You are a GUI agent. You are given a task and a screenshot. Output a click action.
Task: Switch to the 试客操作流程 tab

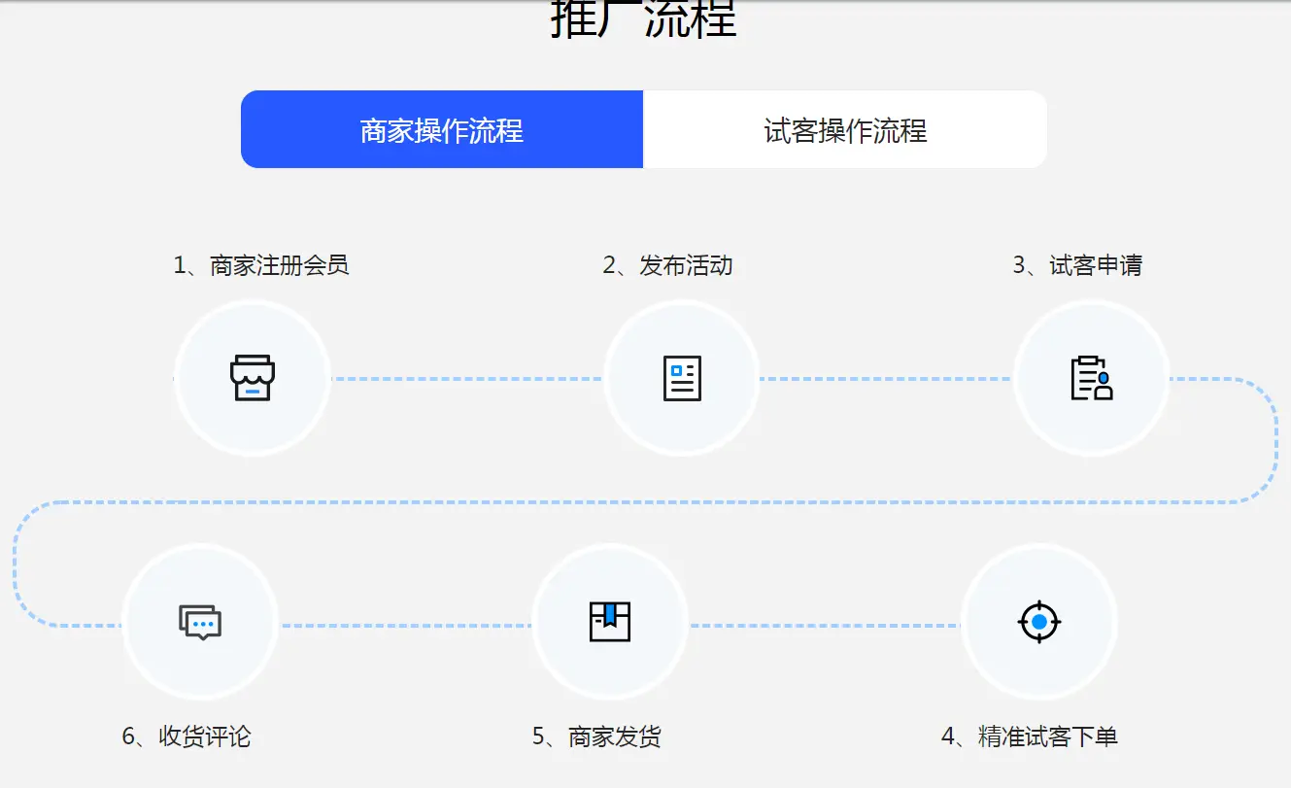coord(845,129)
